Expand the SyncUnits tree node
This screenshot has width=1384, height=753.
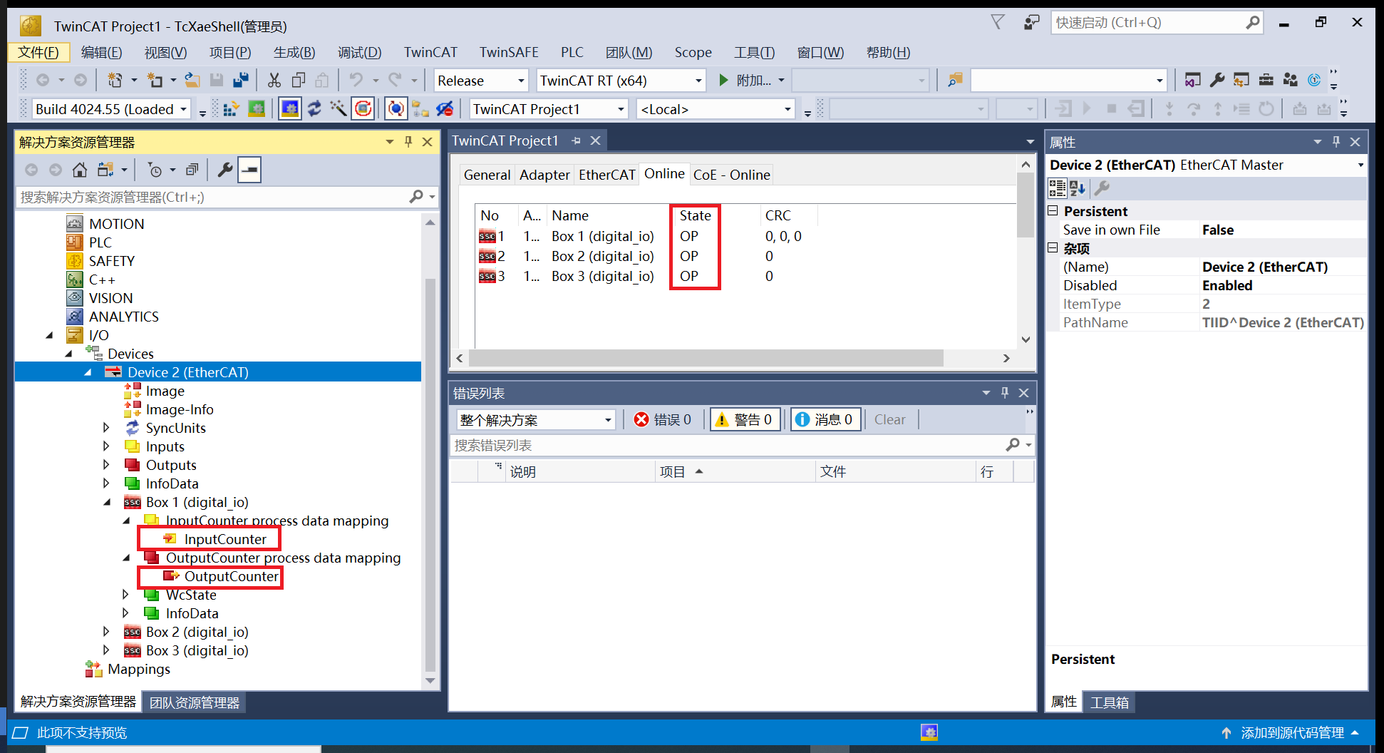[106, 428]
